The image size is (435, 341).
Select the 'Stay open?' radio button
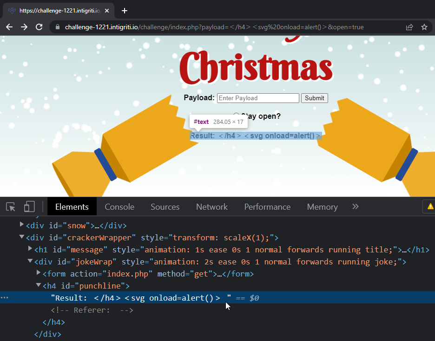236,116
